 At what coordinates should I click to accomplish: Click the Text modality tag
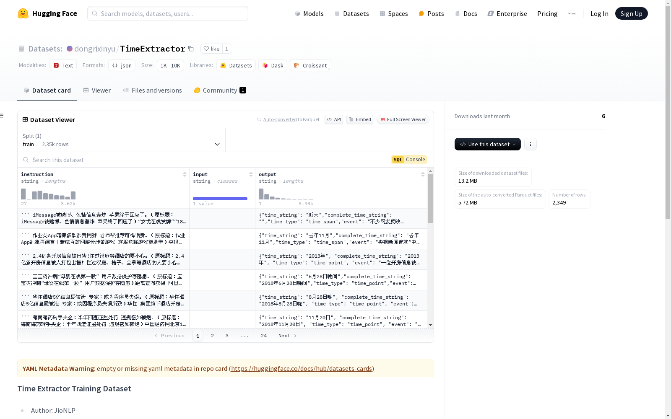pyautogui.click(x=63, y=65)
